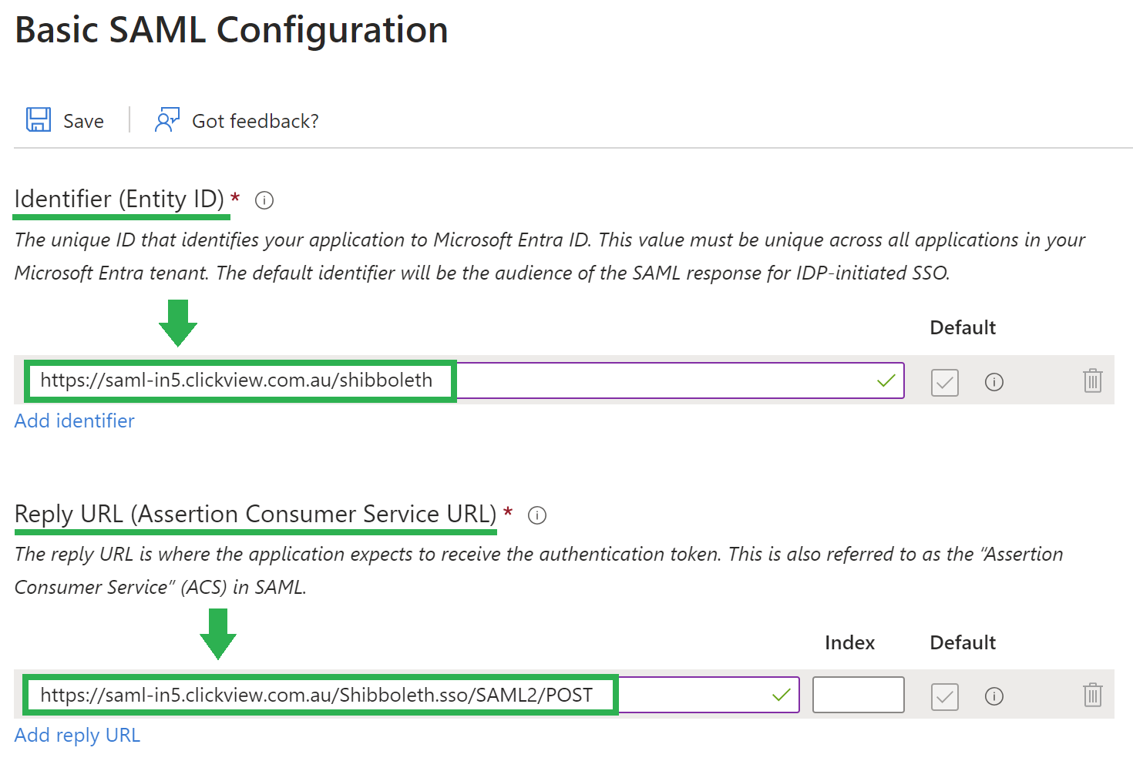
Task: Click the Save label in toolbar
Action: pos(83,121)
